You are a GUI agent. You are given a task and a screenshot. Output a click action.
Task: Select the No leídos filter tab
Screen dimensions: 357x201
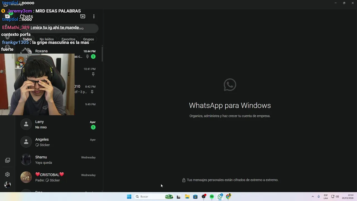coord(47,39)
